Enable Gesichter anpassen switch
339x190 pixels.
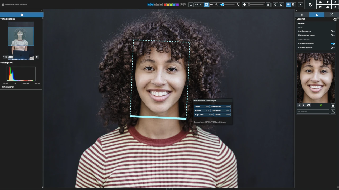point(333,47)
